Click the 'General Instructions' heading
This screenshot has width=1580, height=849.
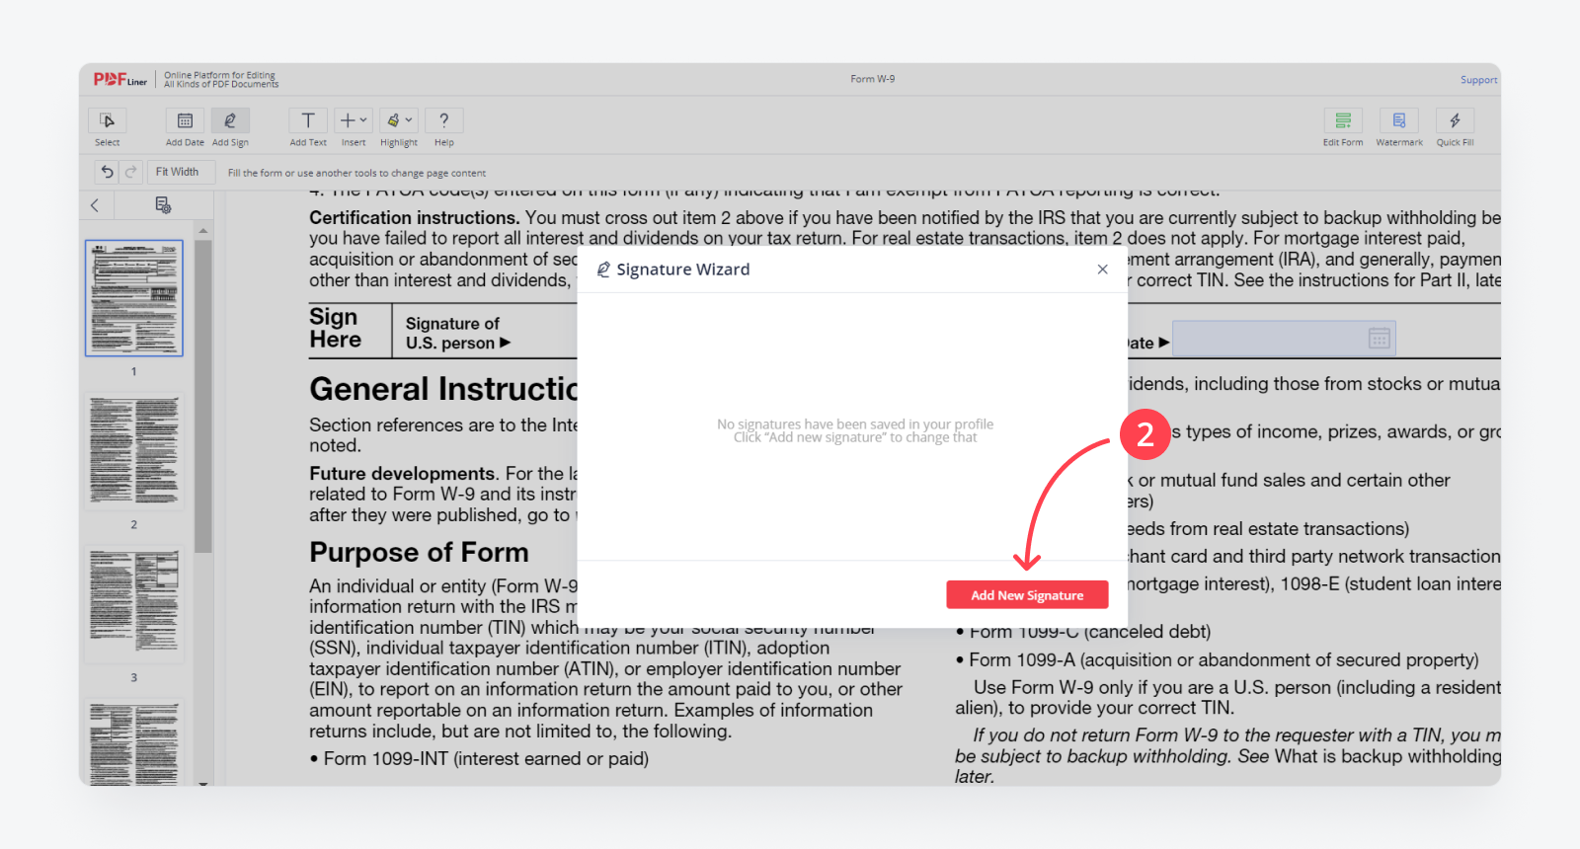(443, 389)
